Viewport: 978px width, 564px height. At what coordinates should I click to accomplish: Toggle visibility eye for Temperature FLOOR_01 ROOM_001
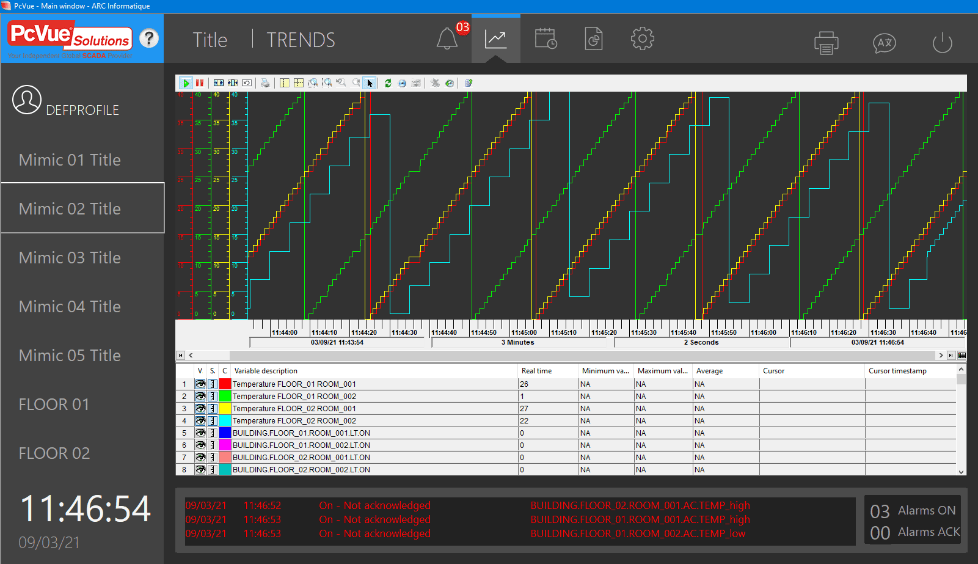(200, 384)
